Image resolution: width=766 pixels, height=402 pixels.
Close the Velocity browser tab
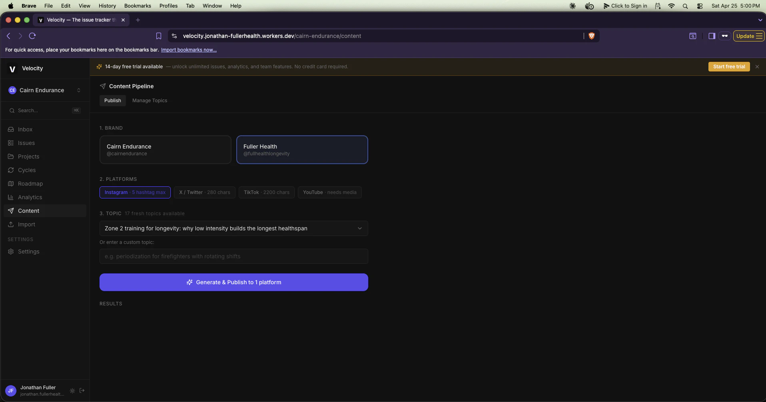[x=123, y=20]
